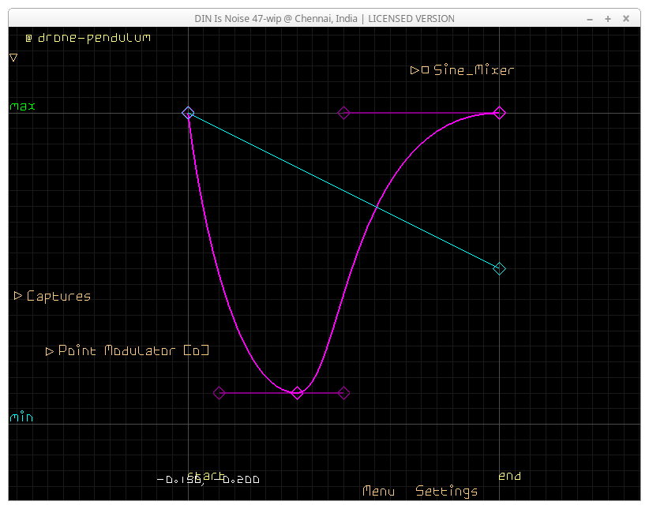The image size is (649, 509).
Task: Click the @ drone-pendulum curve label
Action: [x=88, y=37]
